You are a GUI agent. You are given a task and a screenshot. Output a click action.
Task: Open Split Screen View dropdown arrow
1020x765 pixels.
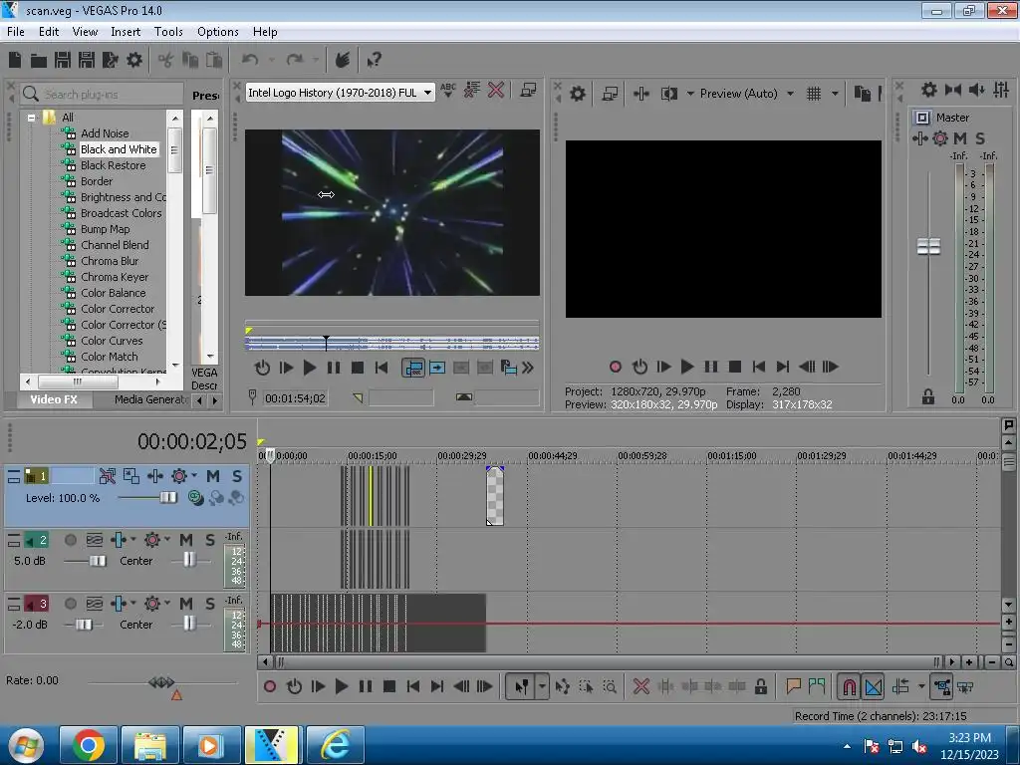coord(690,94)
